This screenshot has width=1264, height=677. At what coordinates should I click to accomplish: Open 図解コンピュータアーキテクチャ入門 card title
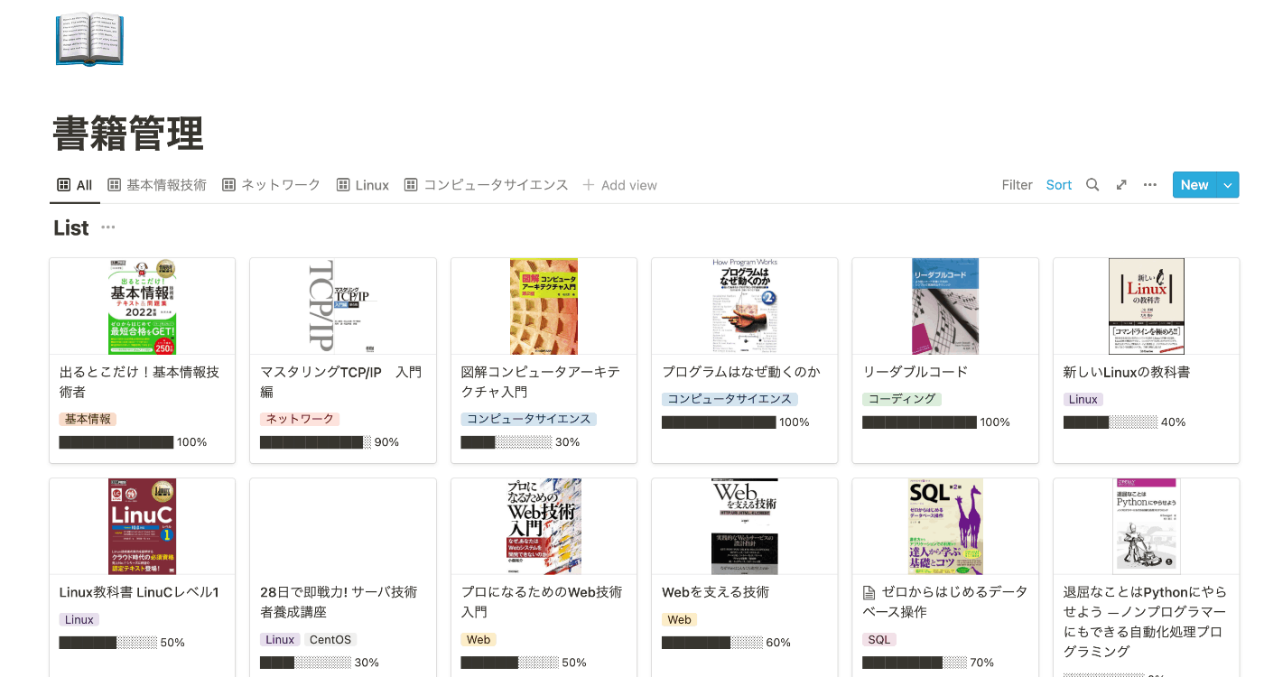541,382
